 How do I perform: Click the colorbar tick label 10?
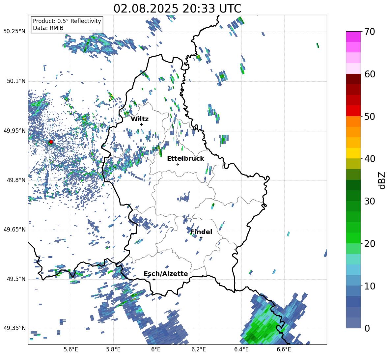click(369, 286)
